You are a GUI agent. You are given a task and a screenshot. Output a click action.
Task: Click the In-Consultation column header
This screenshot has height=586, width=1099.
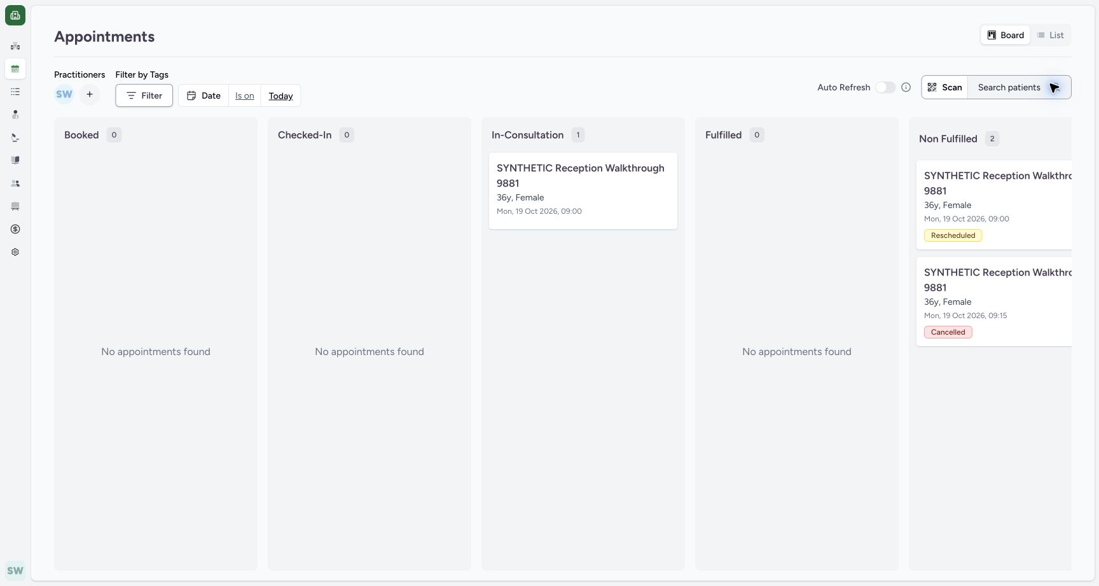point(527,135)
